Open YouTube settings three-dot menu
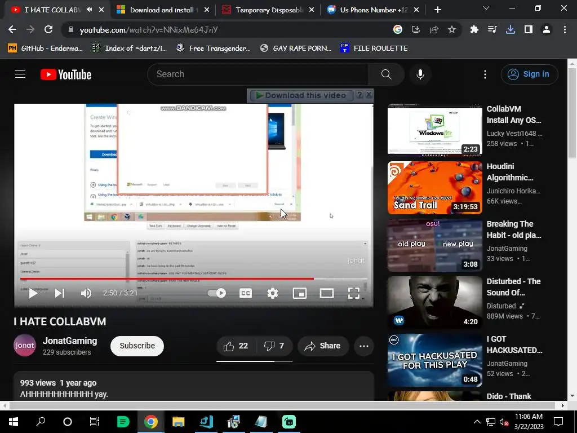This screenshot has height=433, width=577. pos(485,74)
